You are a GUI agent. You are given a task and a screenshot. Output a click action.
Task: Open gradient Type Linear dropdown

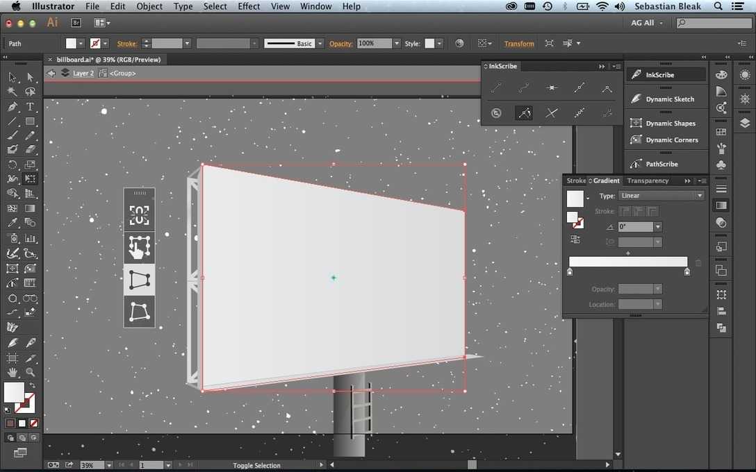tap(661, 196)
